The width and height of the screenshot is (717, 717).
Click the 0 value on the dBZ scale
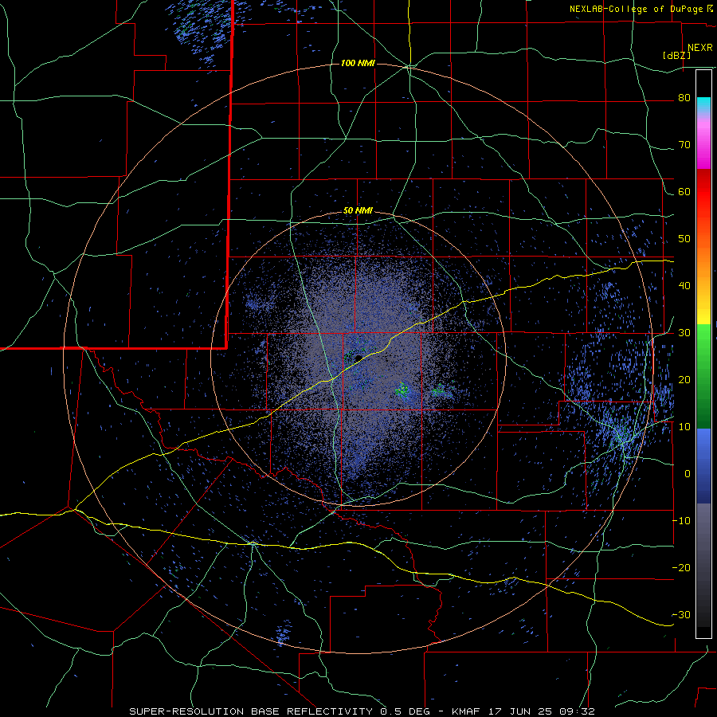click(688, 474)
